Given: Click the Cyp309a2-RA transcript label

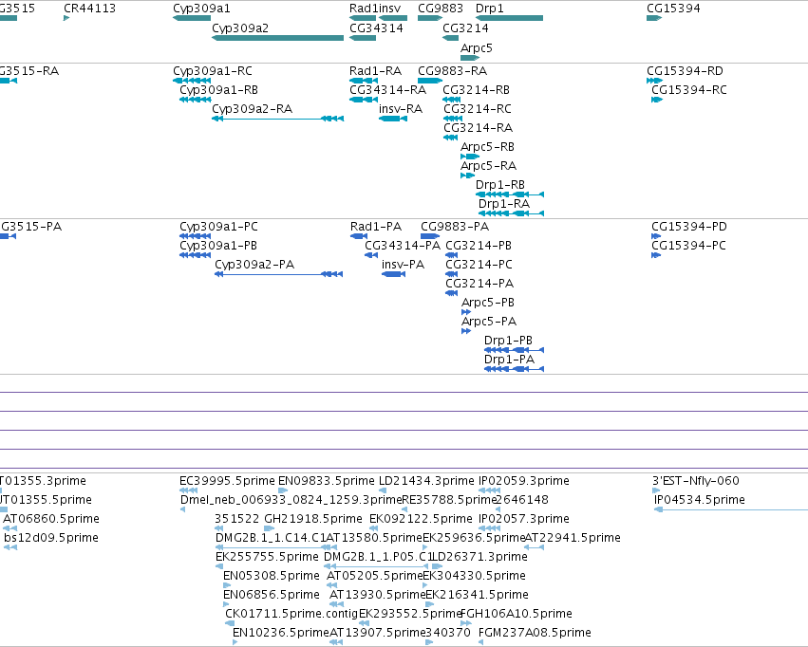Looking at the screenshot, I should 252,108.
